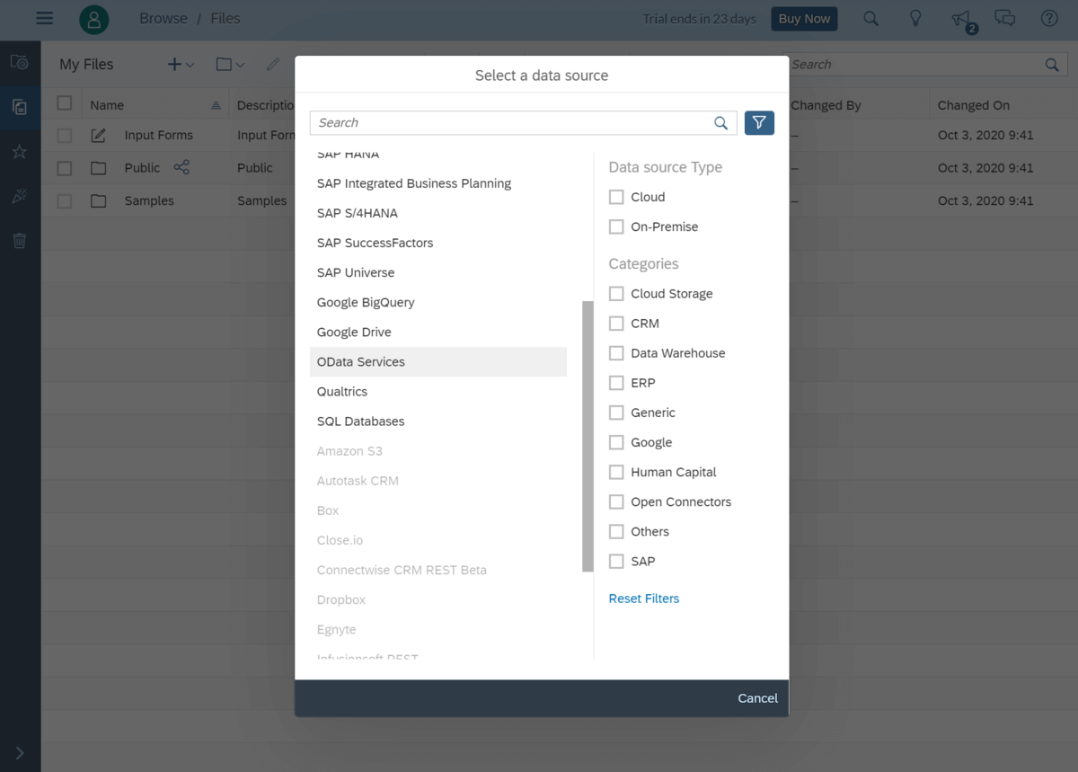Open the top sidebar folder-settings icon
The width and height of the screenshot is (1078, 772).
click(x=20, y=63)
